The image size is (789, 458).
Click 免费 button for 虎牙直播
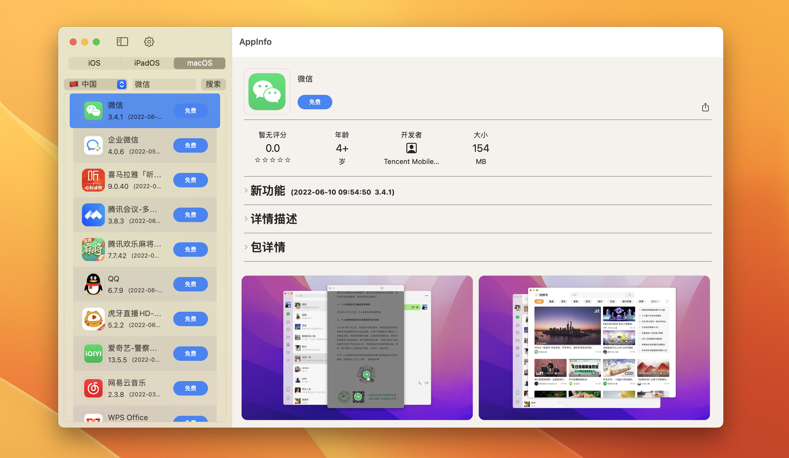pyautogui.click(x=190, y=319)
